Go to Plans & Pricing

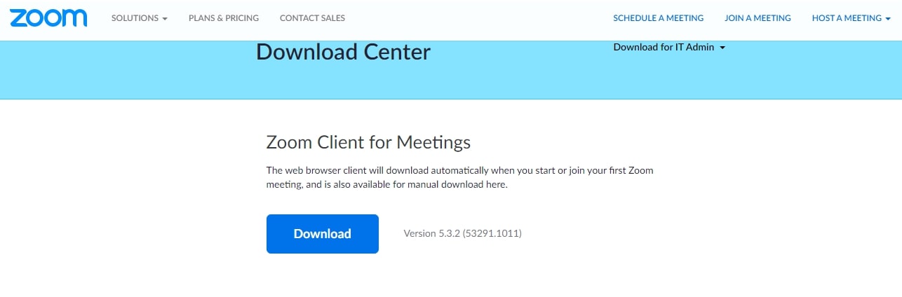224,18
